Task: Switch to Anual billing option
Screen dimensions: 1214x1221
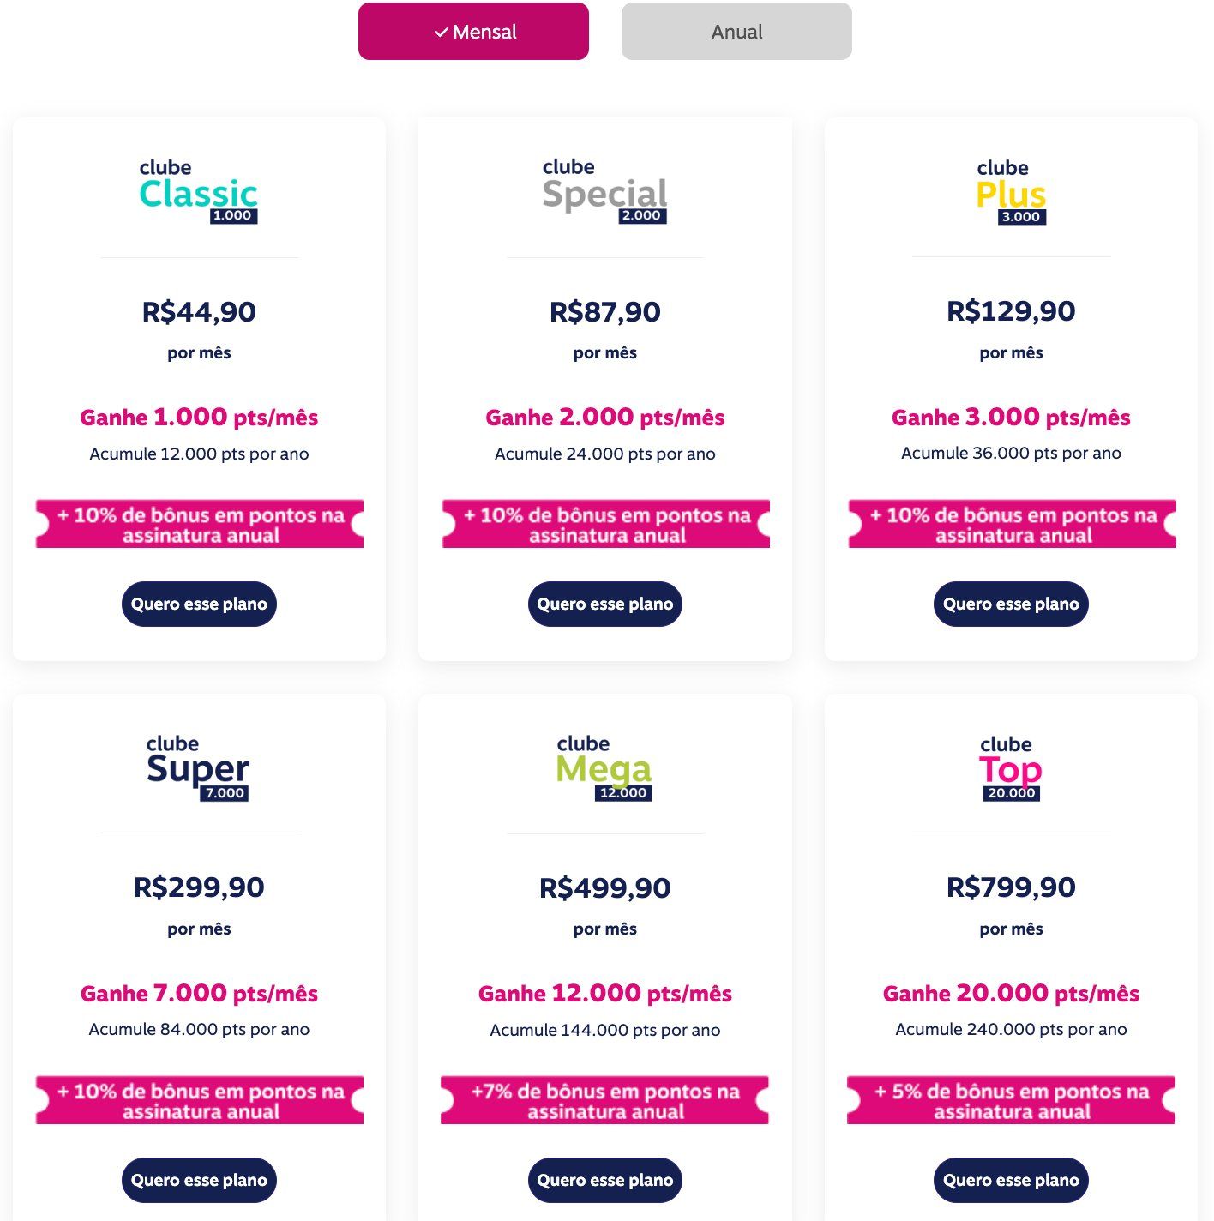Action: 736,32
